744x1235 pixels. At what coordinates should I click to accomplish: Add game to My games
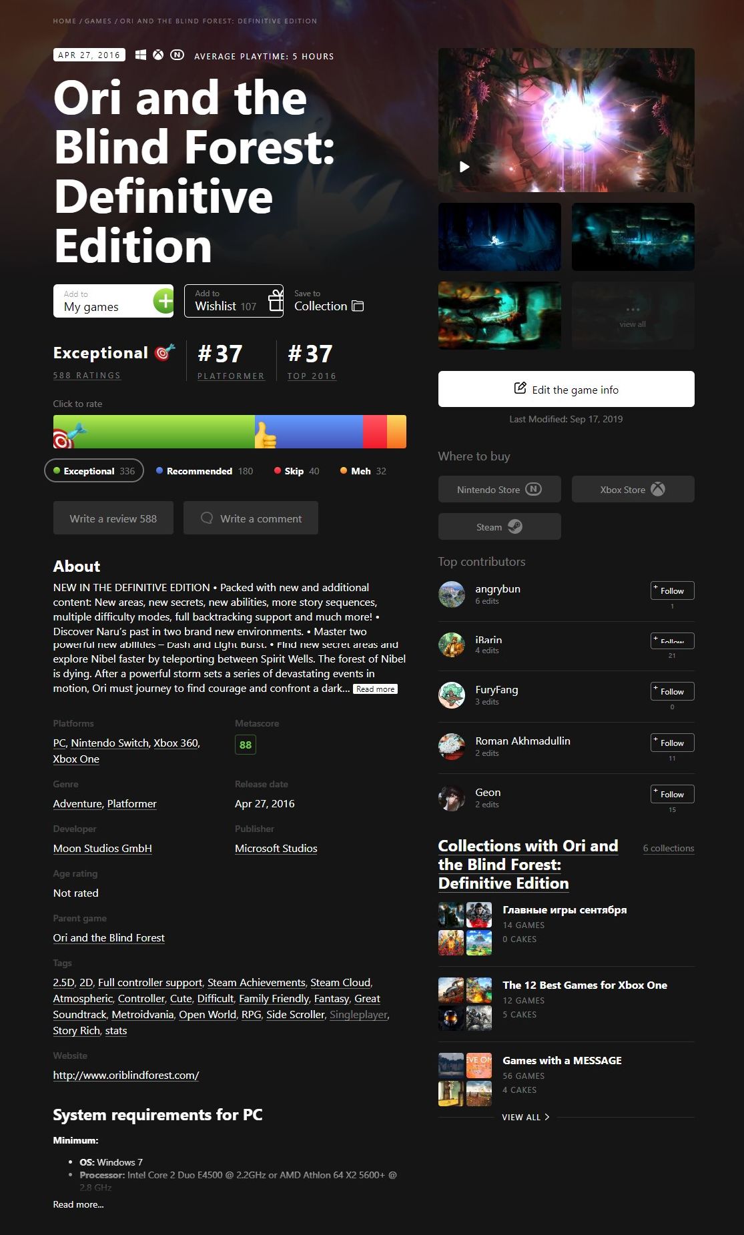(x=113, y=301)
